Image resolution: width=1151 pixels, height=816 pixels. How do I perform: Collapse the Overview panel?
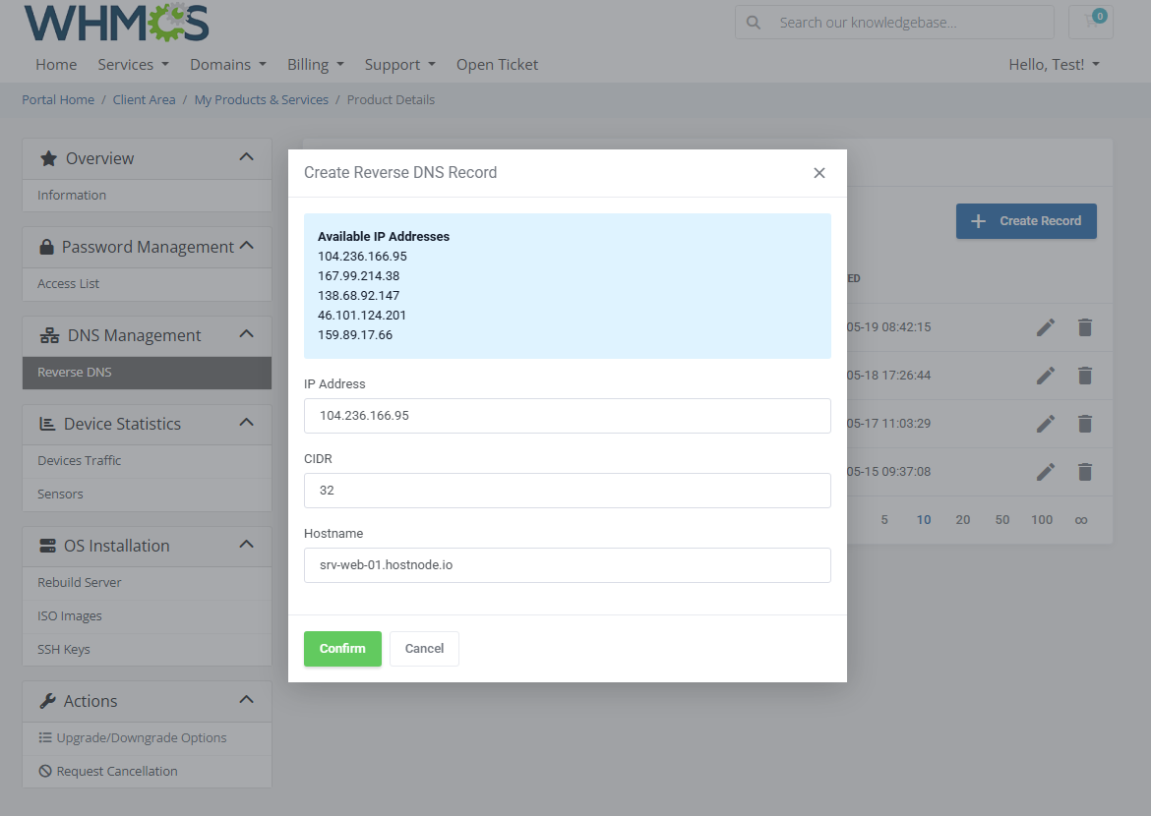click(247, 157)
